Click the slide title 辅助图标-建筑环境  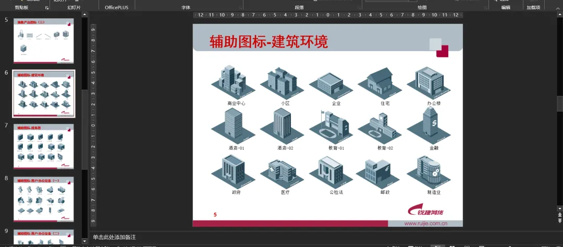coord(268,42)
